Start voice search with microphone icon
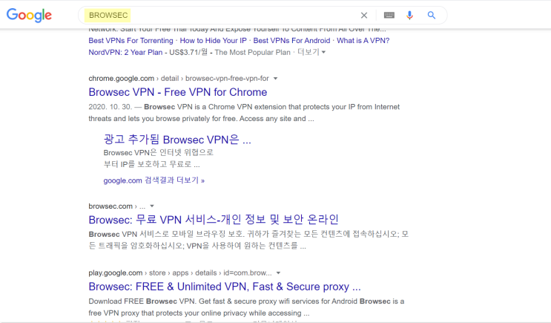 (x=409, y=15)
